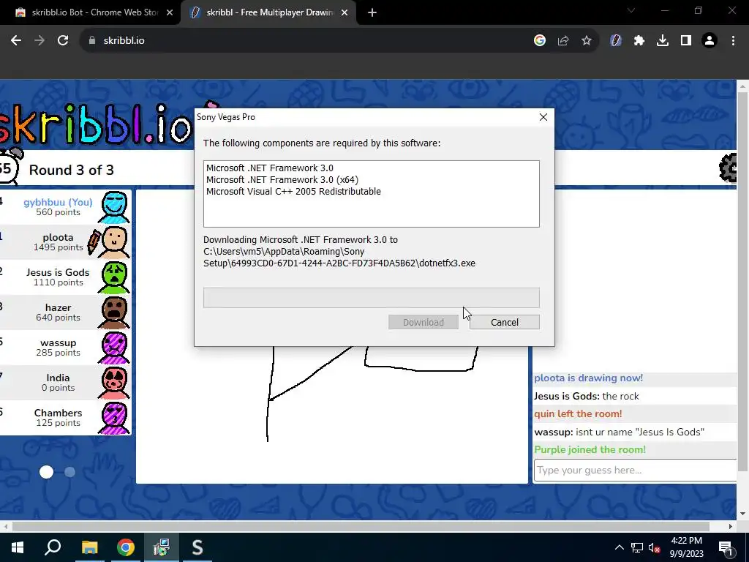The width and height of the screenshot is (749, 562).
Task: Click Chambers' purple avatar
Action: point(114,418)
